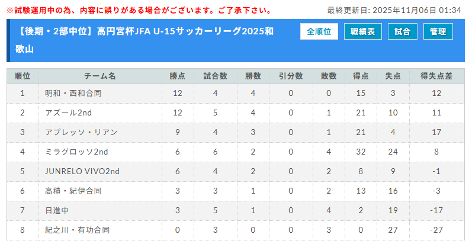Select team 明和・西和合同

[x=73, y=94]
